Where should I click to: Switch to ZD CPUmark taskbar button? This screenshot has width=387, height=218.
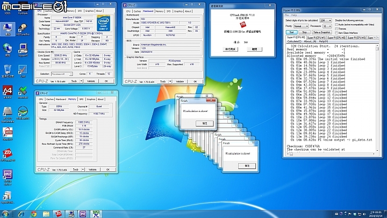point(59,214)
